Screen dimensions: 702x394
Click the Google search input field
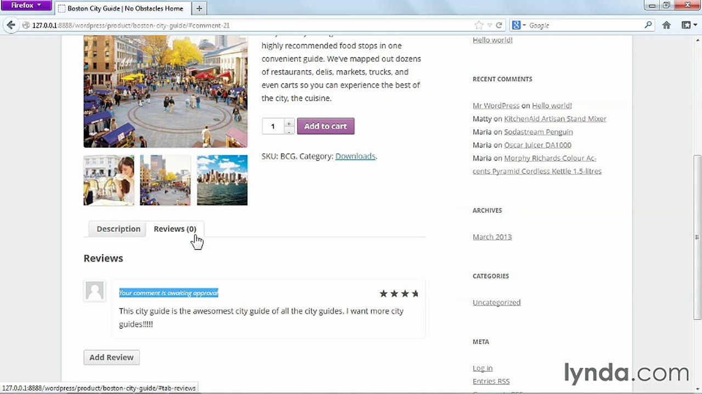coord(586,25)
